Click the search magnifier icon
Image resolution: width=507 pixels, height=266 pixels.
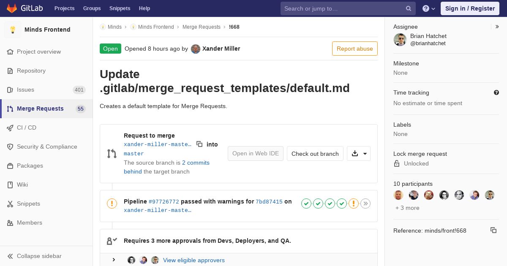pos(409,8)
